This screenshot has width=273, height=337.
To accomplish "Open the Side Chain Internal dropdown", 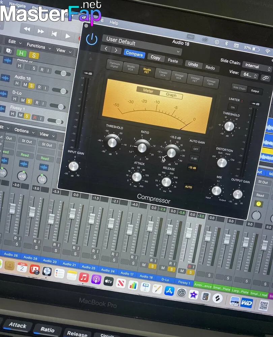I will point(256,66).
